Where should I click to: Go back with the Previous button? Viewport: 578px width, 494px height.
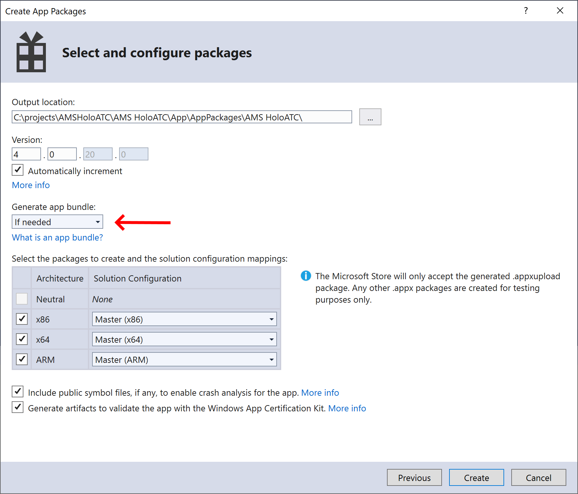click(414, 477)
